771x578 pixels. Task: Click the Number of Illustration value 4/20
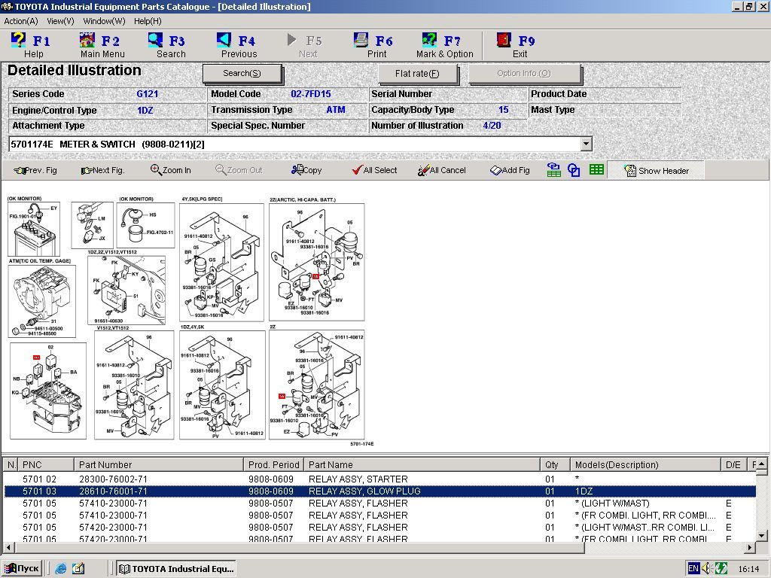492,126
